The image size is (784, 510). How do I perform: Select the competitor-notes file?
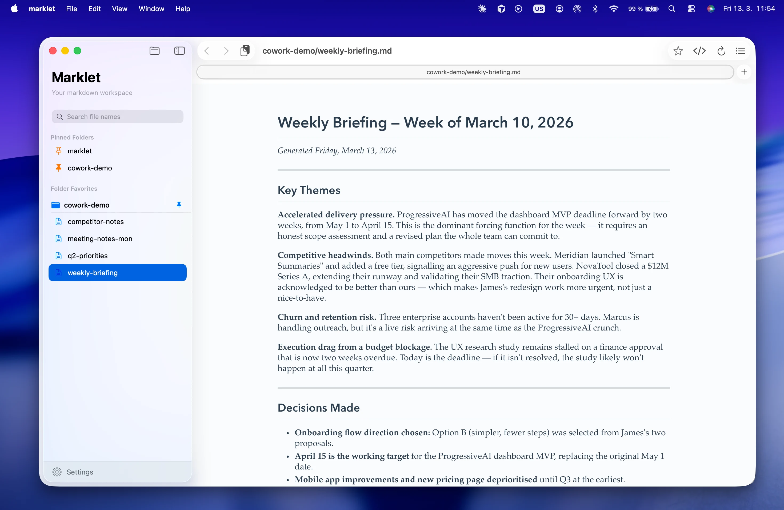[x=95, y=222]
